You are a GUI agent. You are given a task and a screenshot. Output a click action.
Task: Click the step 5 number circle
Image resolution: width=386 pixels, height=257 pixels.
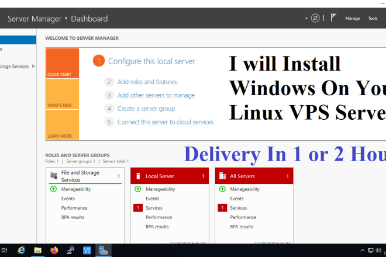pos(109,122)
